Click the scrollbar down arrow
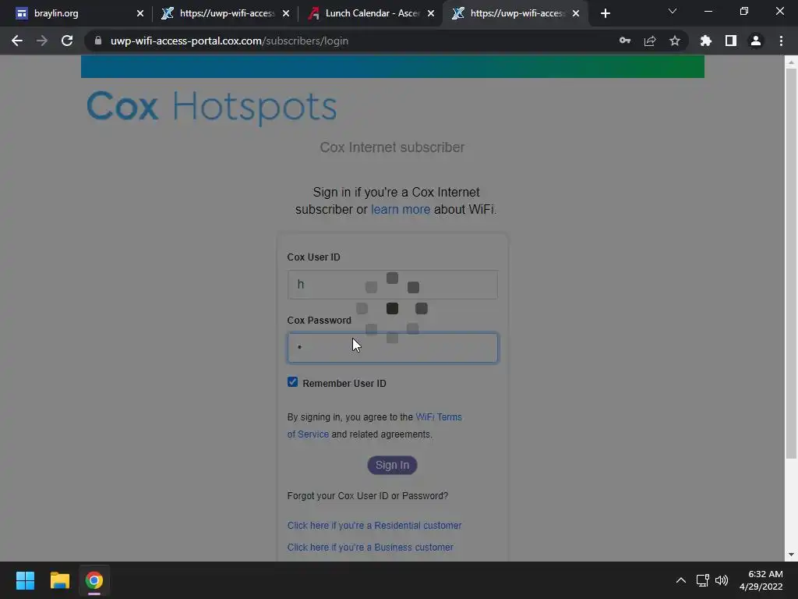The image size is (798, 599). 791,555
